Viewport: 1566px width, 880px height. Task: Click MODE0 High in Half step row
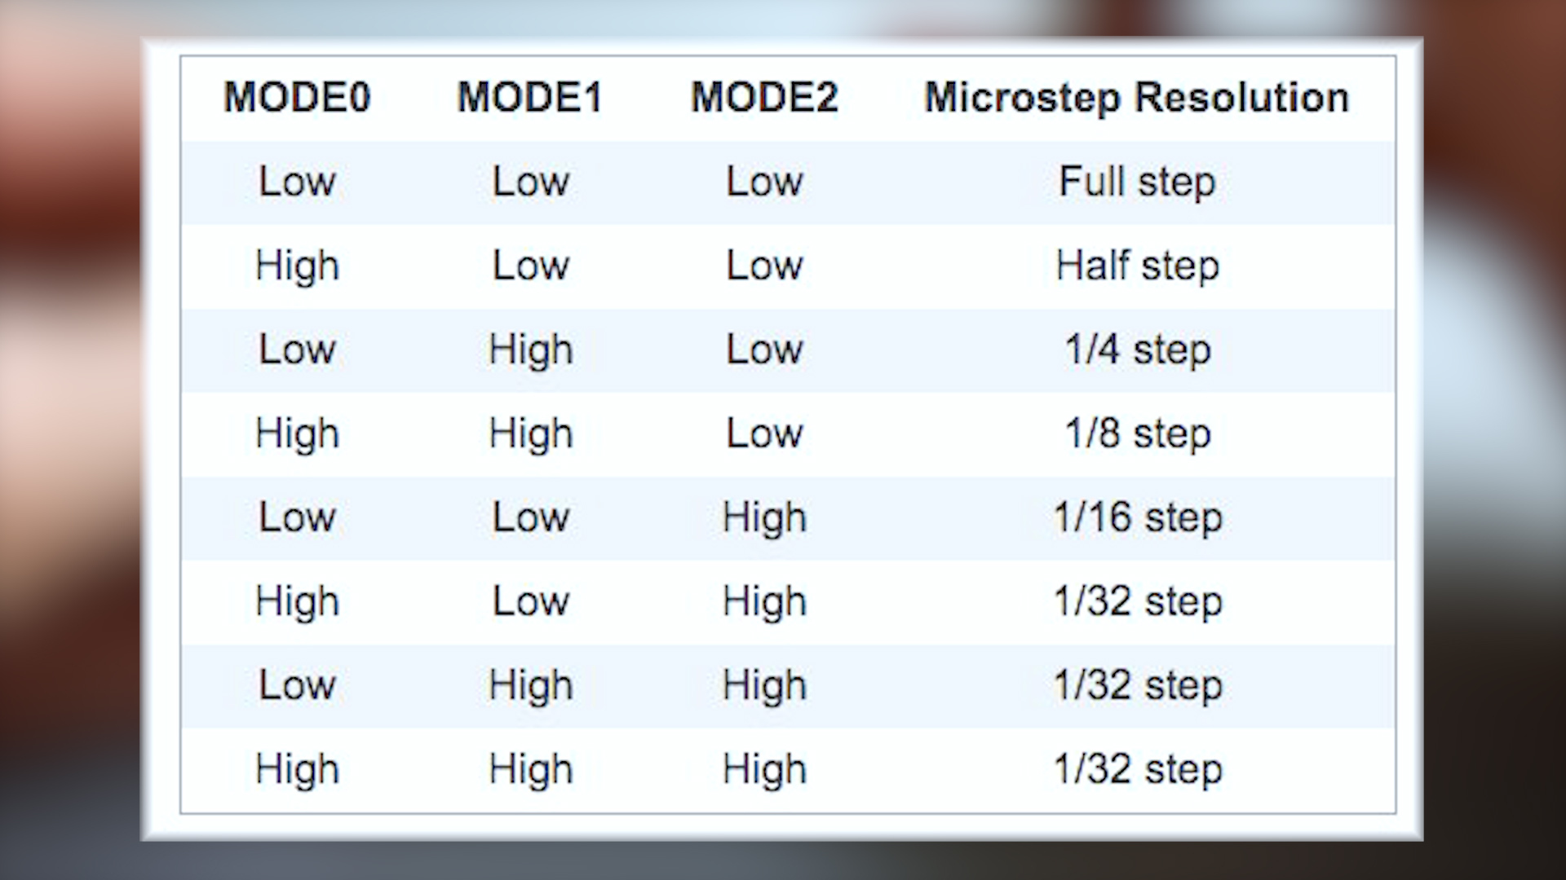click(x=297, y=266)
